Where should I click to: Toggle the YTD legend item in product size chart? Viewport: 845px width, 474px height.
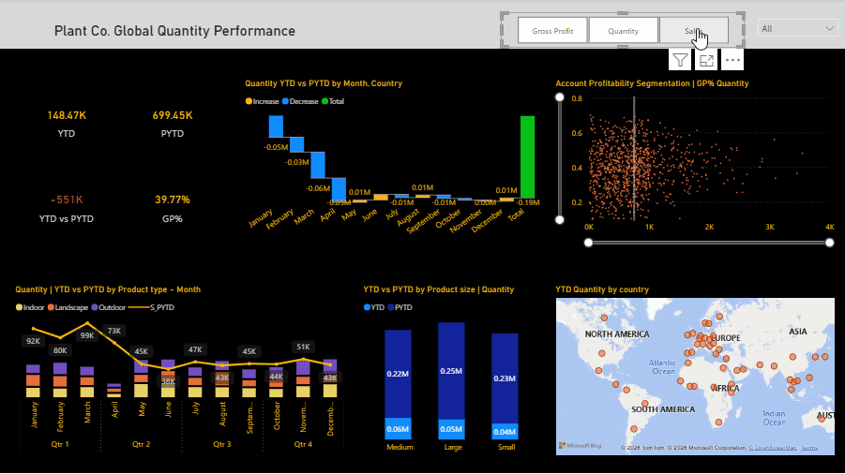point(373,308)
